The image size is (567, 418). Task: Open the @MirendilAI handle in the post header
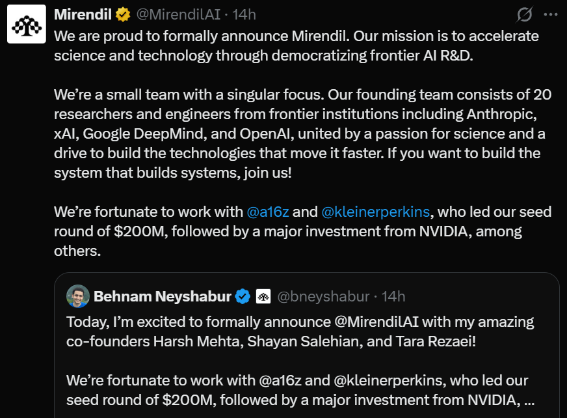178,15
